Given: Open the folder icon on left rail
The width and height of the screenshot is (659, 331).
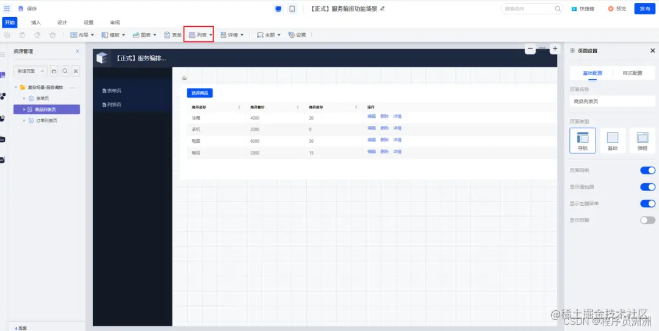Looking at the screenshot, I should (2, 139).
